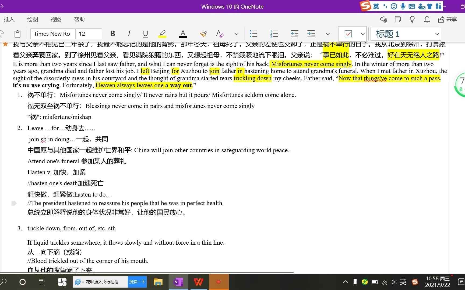Click the battery tray icon
Viewport: 465px width, 290px height.
(x=375, y=282)
